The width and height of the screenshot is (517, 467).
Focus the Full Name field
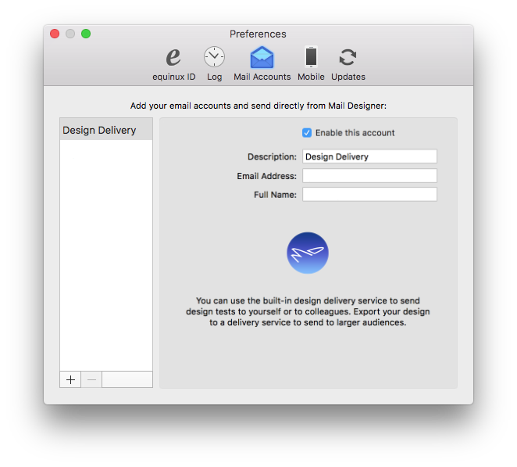click(x=369, y=195)
